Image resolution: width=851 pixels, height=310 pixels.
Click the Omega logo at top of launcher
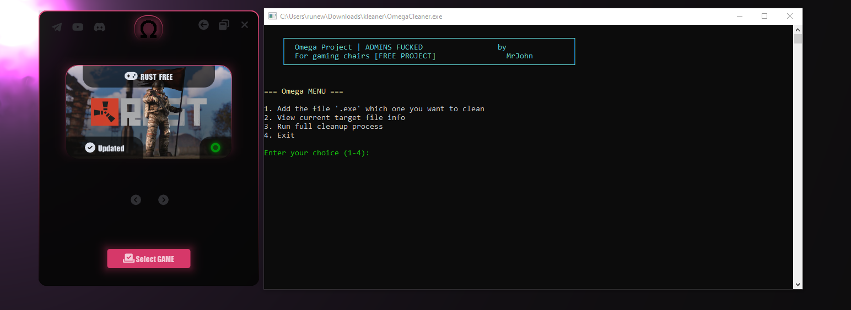point(148,29)
